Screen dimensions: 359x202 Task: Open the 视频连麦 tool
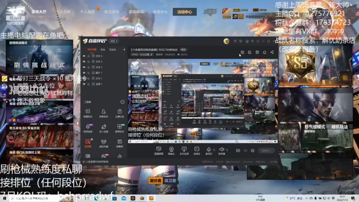pos(88,128)
